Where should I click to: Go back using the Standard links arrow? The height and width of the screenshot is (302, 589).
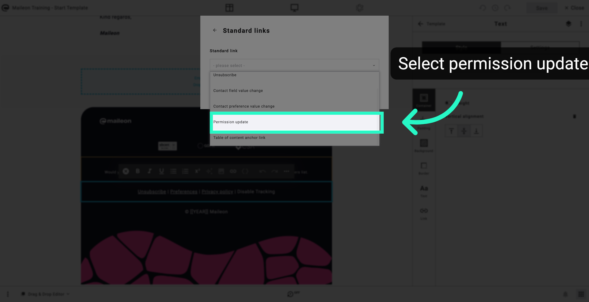[x=215, y=30]
